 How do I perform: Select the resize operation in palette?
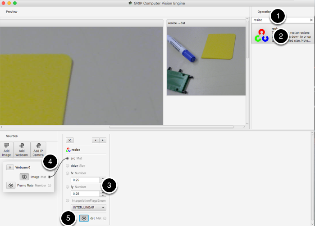(282, 34)
